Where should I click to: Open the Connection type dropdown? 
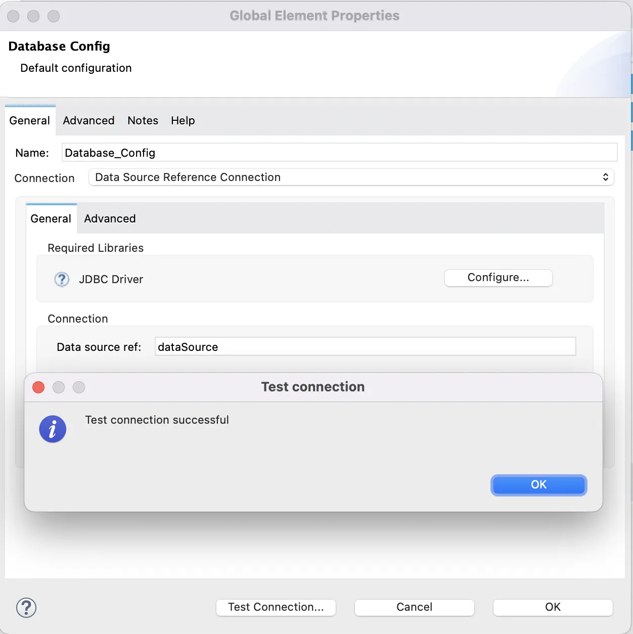tap(351, 177)
